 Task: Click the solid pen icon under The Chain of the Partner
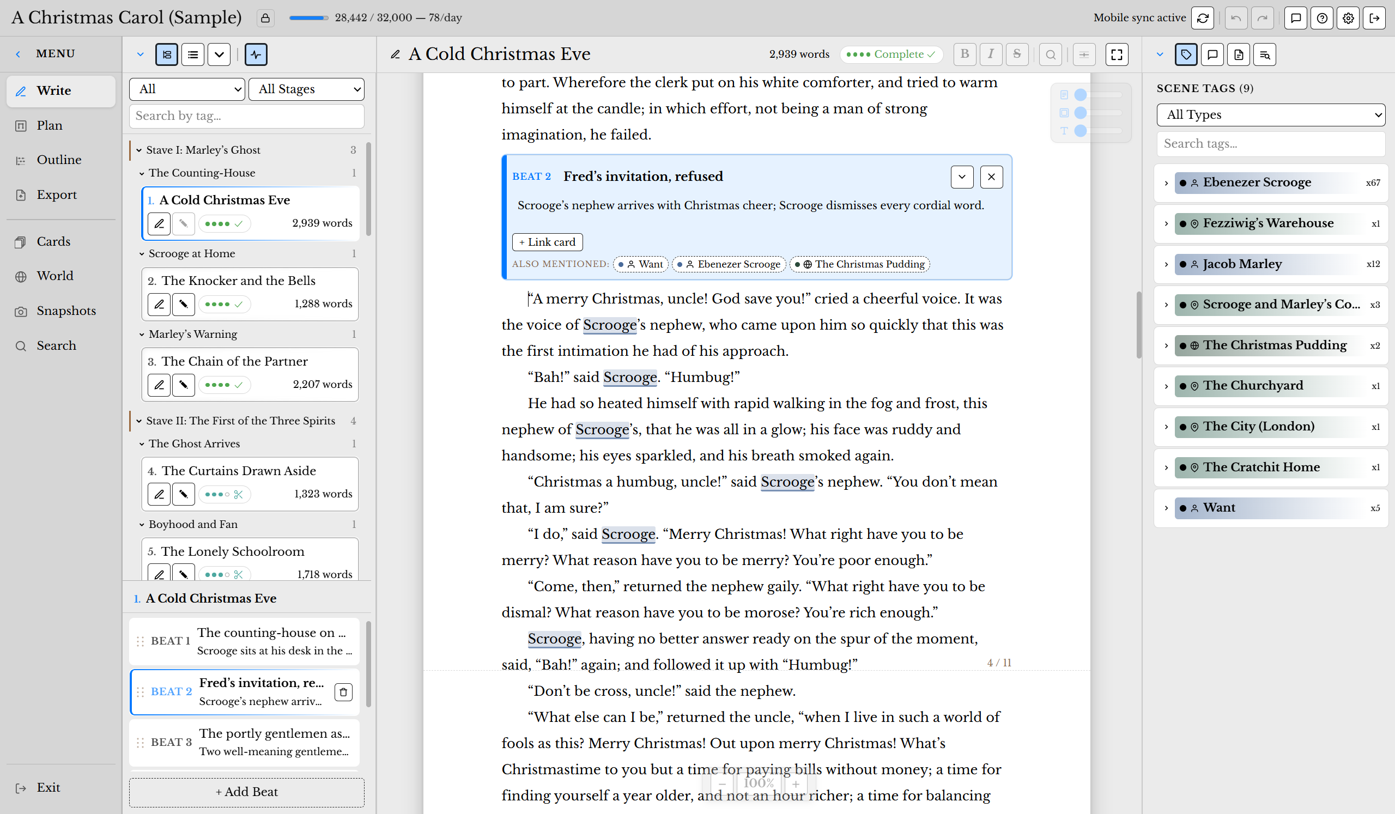183,385
